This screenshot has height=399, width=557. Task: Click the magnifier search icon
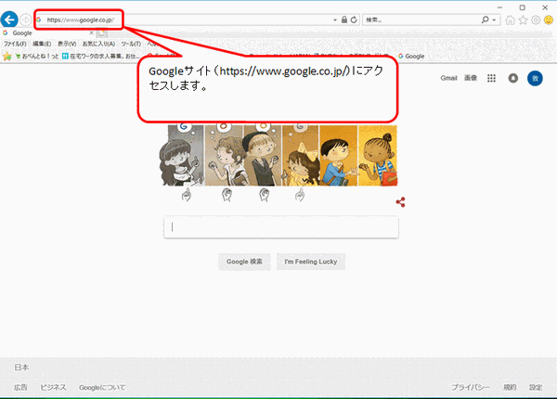[x=485, y=19]
